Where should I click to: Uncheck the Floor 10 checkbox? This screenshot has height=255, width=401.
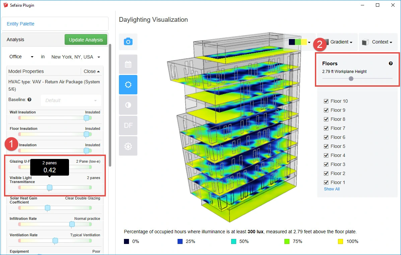(326, 101)
